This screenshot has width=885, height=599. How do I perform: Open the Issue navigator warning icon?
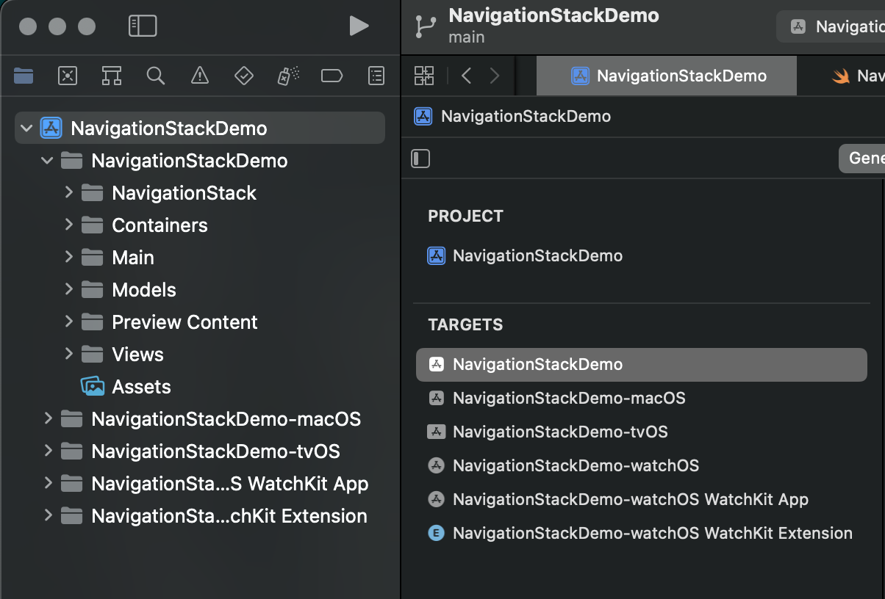199,76
